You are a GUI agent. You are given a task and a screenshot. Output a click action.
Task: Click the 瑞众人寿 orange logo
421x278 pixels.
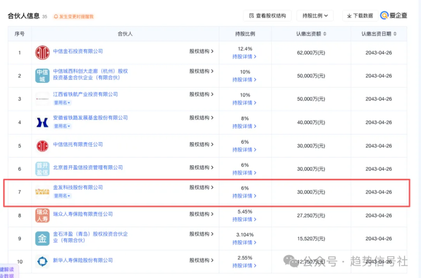[x=42, y=215]
